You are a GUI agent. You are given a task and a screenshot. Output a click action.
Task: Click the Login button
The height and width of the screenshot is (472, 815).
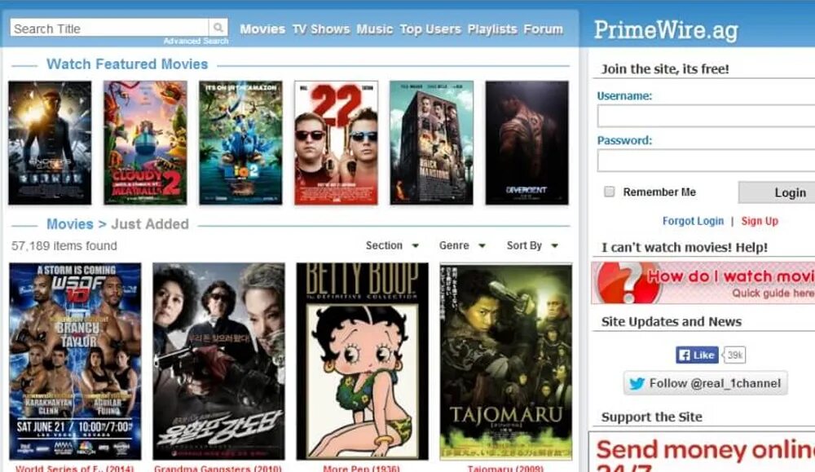pos(777,192)
